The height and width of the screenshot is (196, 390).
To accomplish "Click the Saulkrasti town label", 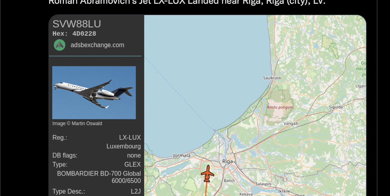I will (x=272, y=78).
